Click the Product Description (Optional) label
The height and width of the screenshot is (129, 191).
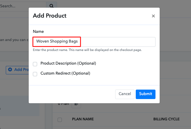pyautogui.click(x=68, y=63)
